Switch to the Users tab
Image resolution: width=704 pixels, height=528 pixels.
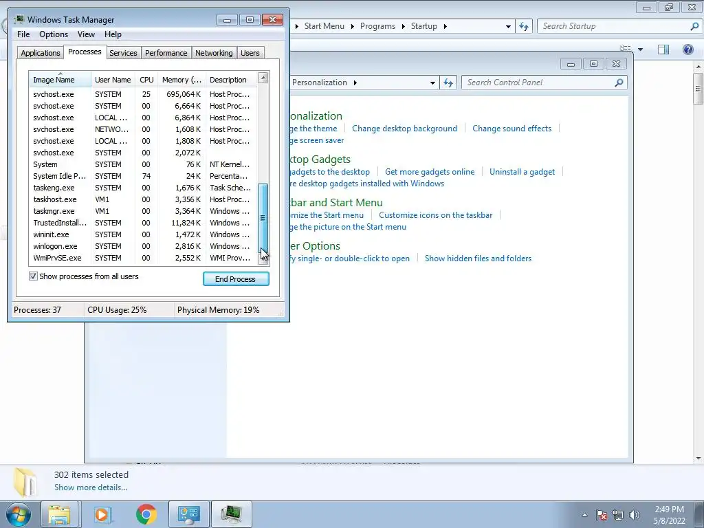click(250, 53)
